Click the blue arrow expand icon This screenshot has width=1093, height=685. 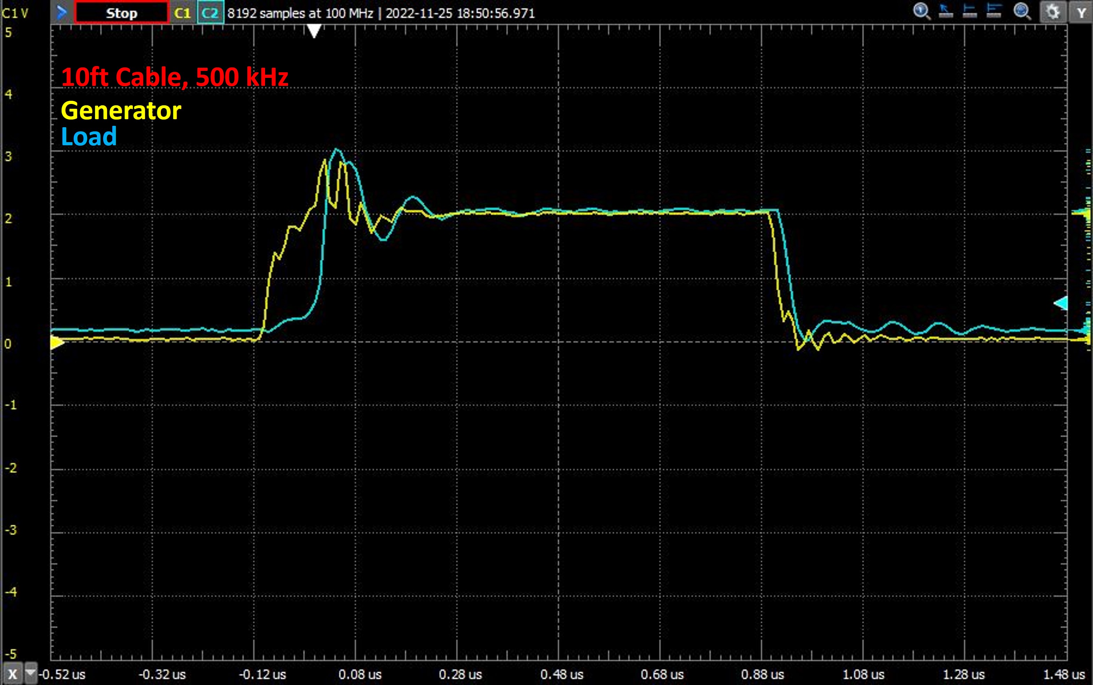pyautogui.click(x=61, y=13)
